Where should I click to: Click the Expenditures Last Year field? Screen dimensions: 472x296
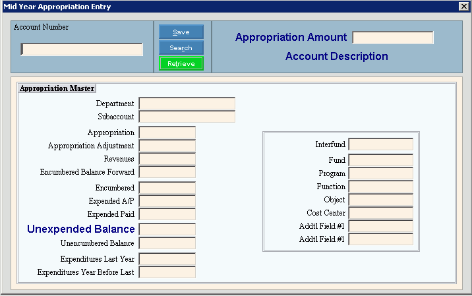[x=167, y=259]
